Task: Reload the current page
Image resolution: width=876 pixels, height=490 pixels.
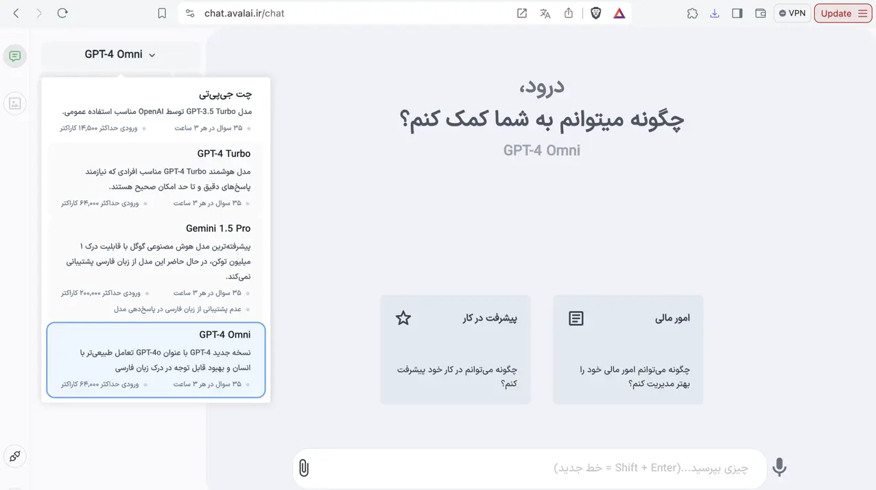Action: click(x=62, y=13)
